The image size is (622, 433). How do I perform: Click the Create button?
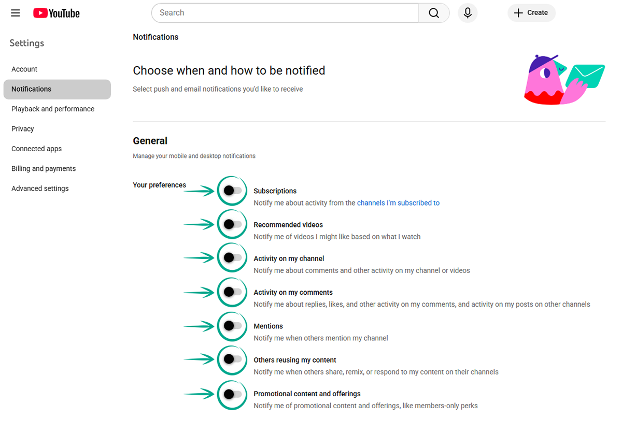coord(531,13)
